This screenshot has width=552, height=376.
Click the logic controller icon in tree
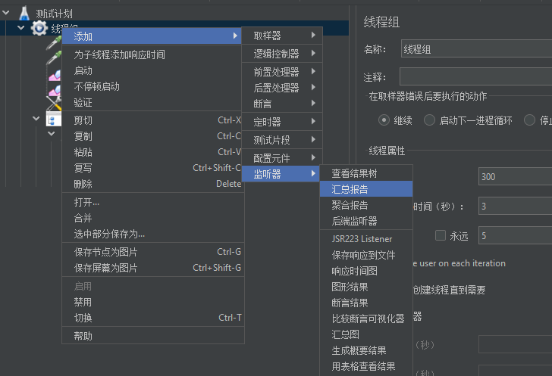pyautogui.click(x=54, y=120)
